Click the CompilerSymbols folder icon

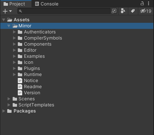[x=20, y=38]
